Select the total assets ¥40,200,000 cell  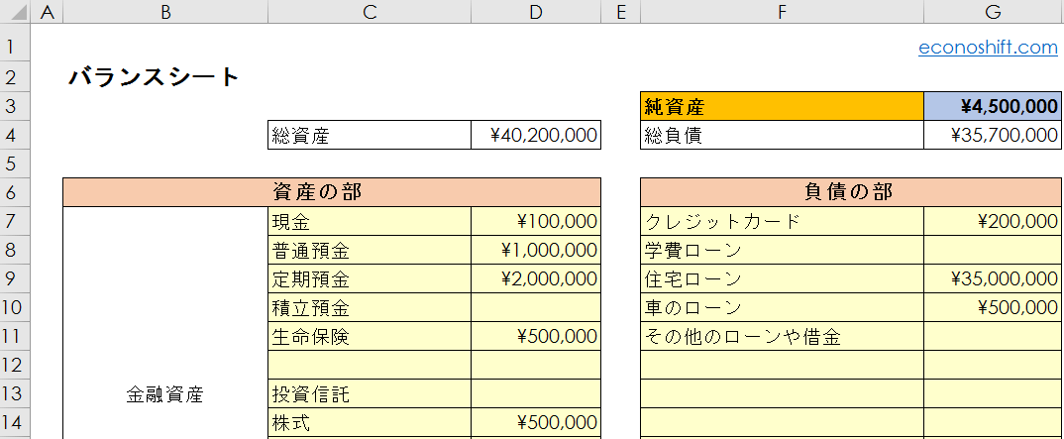click(x=535, y=136)
